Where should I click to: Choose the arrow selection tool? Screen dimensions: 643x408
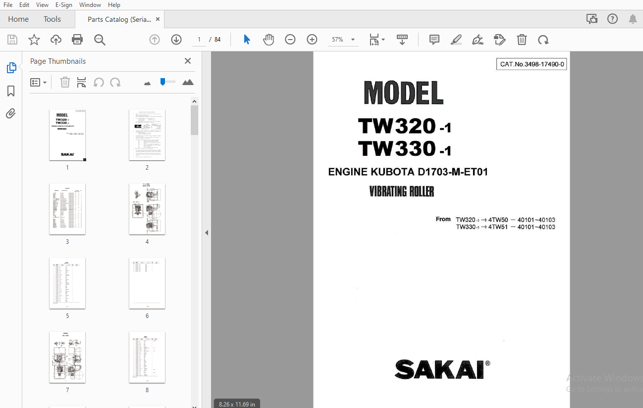tap(247, 40)
